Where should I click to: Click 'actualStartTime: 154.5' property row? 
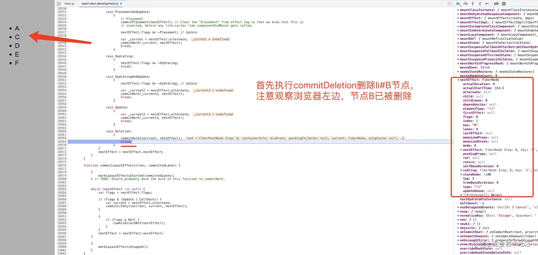(483, 88)
